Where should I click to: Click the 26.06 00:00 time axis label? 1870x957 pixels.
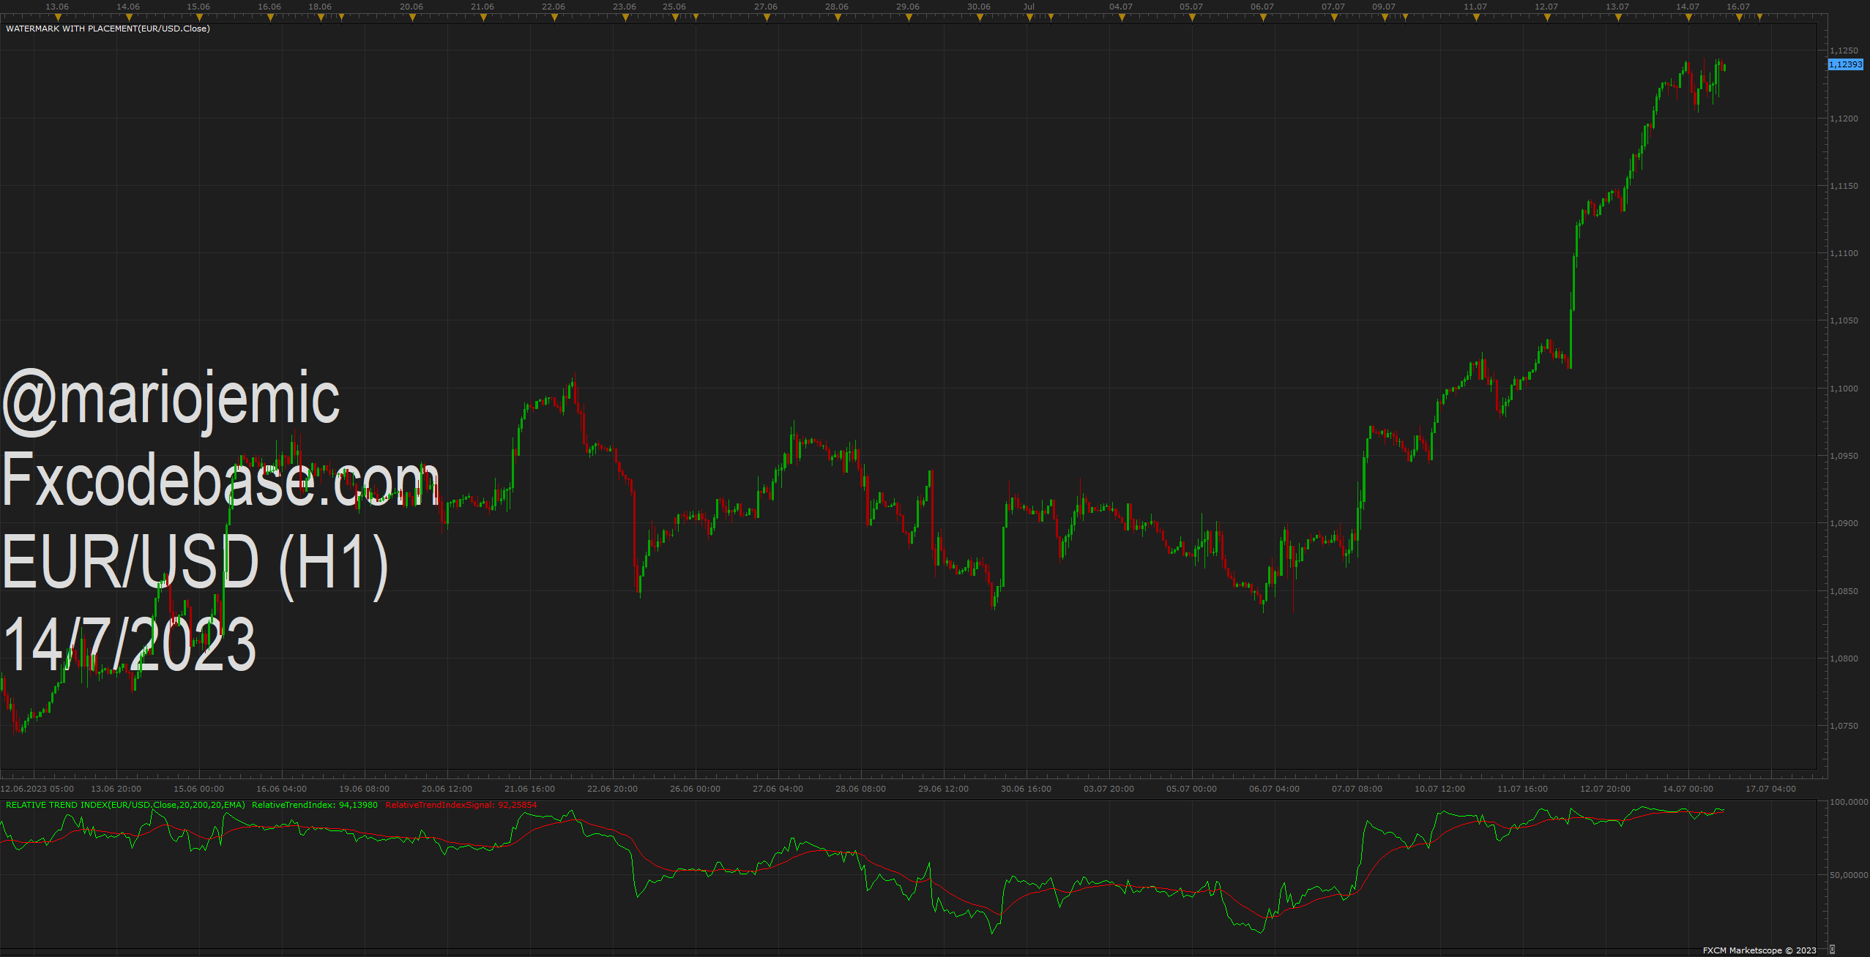pyautogui.click(x=695, y=789)
